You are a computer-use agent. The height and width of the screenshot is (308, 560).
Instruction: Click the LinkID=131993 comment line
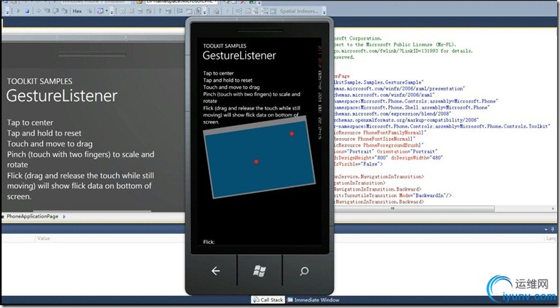pos(403,51)
